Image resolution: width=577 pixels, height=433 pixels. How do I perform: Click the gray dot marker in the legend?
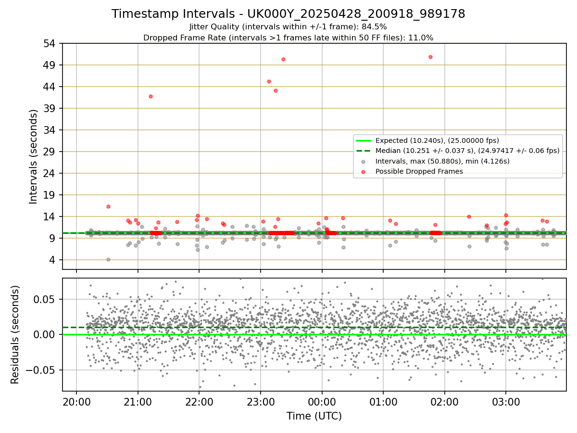pos(364,161)
